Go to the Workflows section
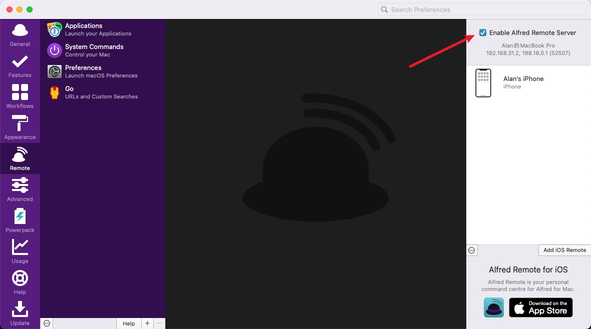Image resolution: width=591 pixels, height=329 pixels. [20, 97]
